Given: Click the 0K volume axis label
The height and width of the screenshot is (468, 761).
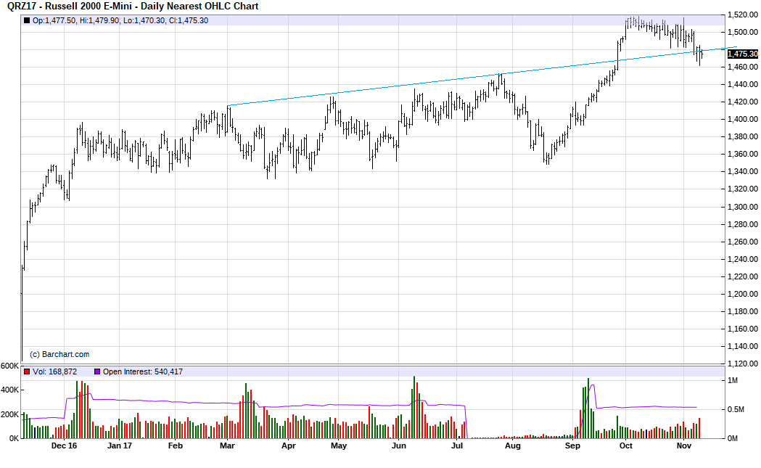Looking at the screenshot, I should coord(14,438).
